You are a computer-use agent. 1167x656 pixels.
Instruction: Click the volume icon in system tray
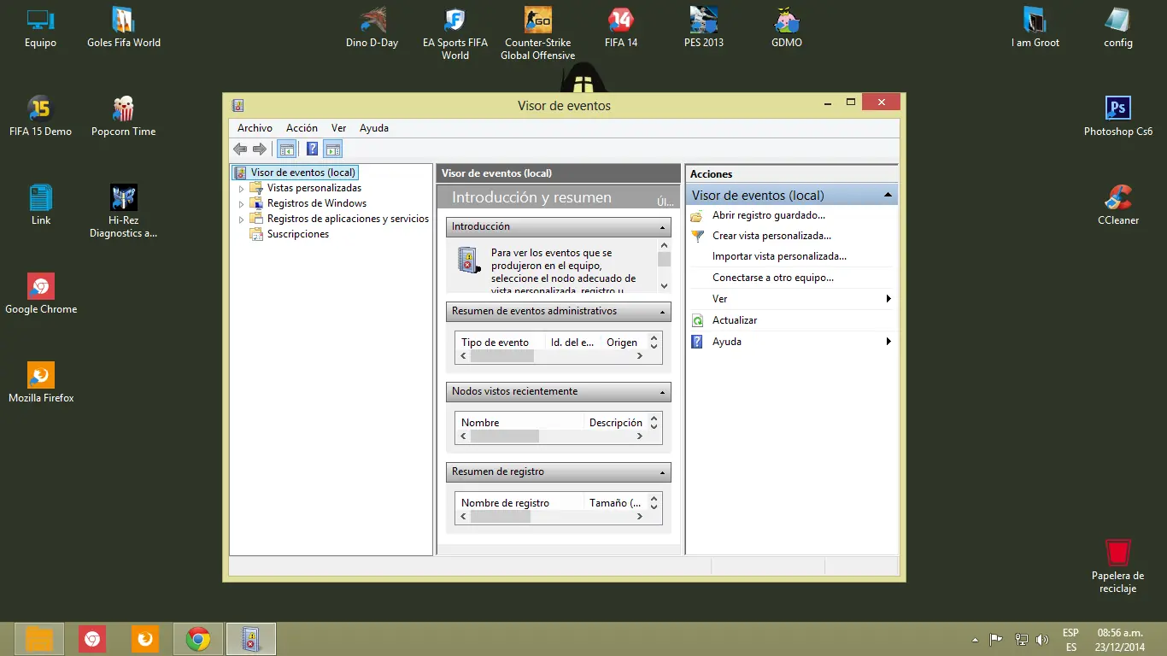coord(1041,640)
